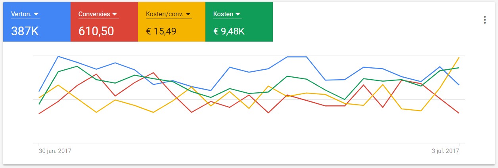498x168 pixels.
Task: Toggle the red card's 610,50 value
Action: click(x=96, y=31)
